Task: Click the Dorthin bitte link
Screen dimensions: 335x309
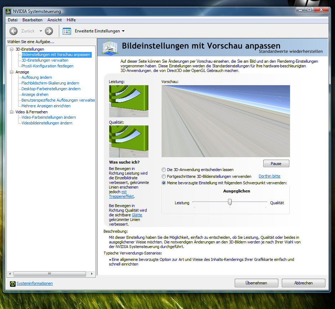Action: coord(269,176)
